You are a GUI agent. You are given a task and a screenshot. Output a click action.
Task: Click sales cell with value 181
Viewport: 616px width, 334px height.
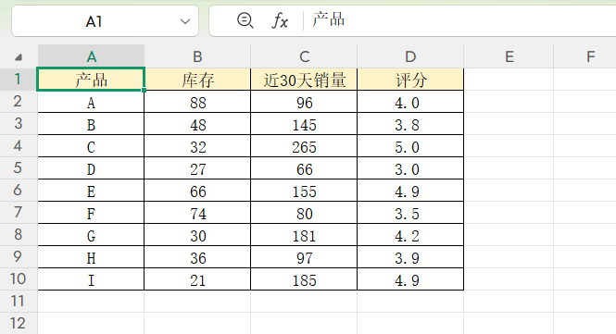pos(304,235)
